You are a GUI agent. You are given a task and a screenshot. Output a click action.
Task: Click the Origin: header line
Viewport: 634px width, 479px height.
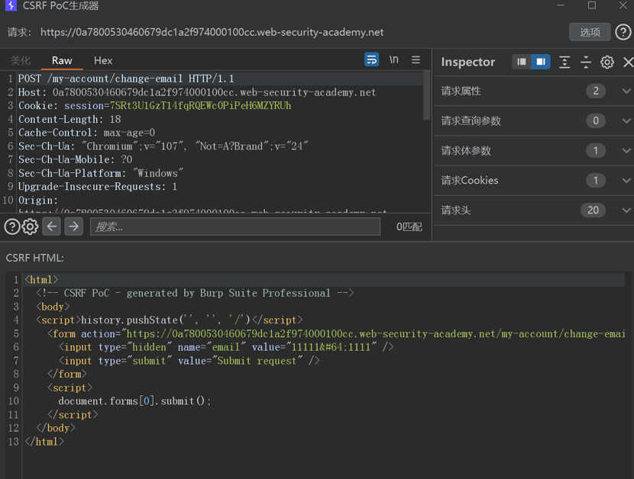(38, 201)
